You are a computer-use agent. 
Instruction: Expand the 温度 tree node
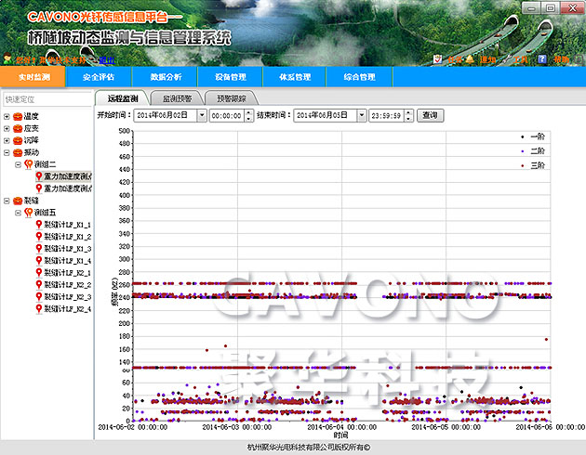point(7,116)
